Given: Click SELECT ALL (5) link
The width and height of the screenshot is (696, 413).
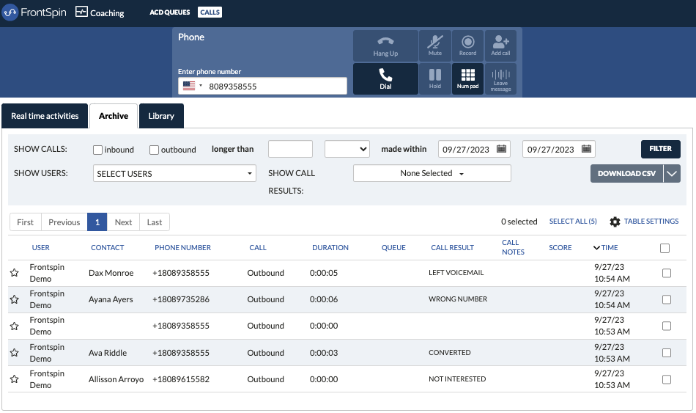Looking at the screenshot, I should (573, 222).
